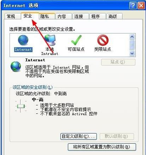Open the 高级 tab

pyautogui.click(x=112, y=16)
